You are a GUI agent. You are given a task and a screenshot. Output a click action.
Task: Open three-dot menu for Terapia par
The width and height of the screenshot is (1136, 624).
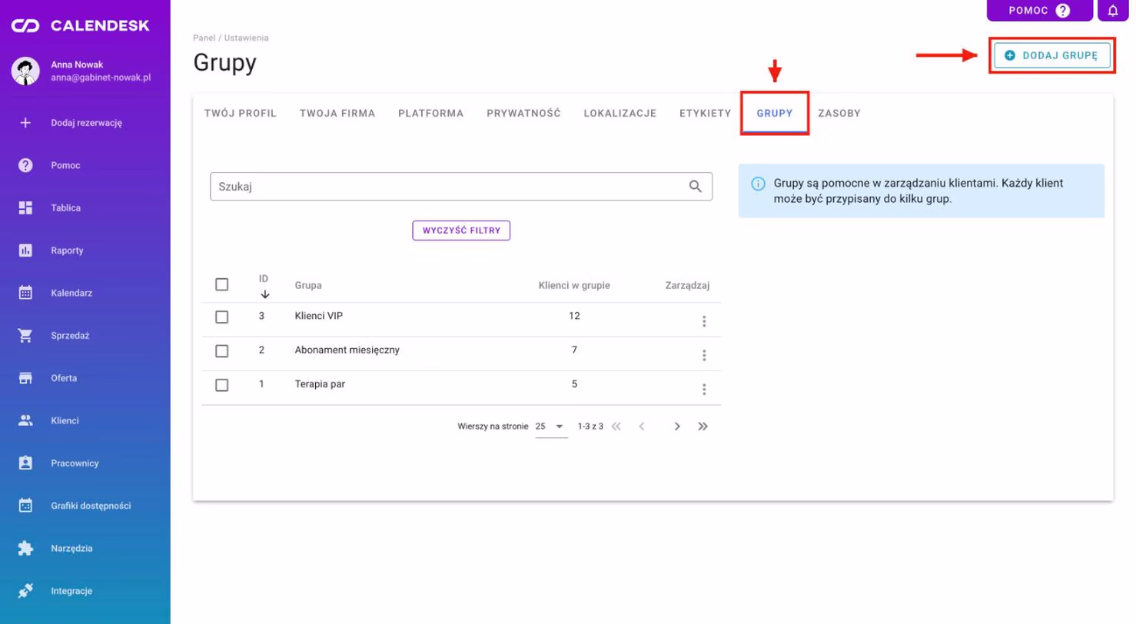tap(704, 389)
